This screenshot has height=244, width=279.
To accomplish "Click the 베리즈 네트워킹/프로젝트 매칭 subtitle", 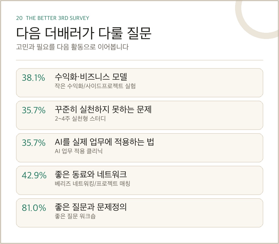I will point(92,184).
